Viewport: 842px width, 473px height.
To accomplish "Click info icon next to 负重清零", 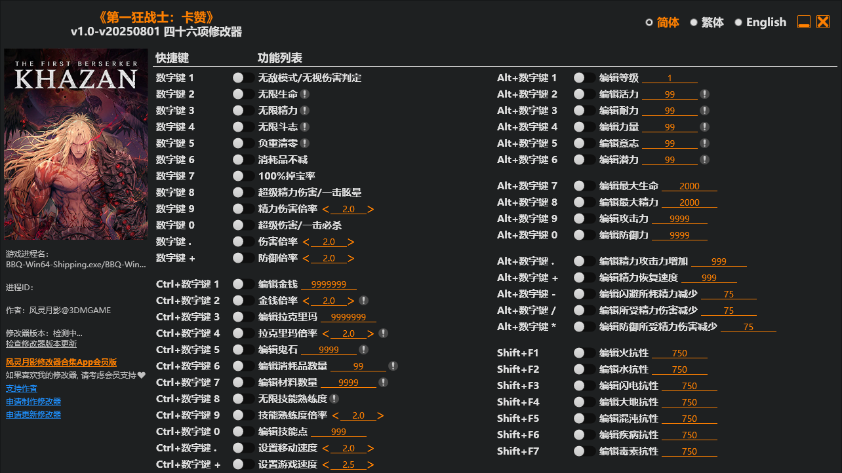I will 305,143.
